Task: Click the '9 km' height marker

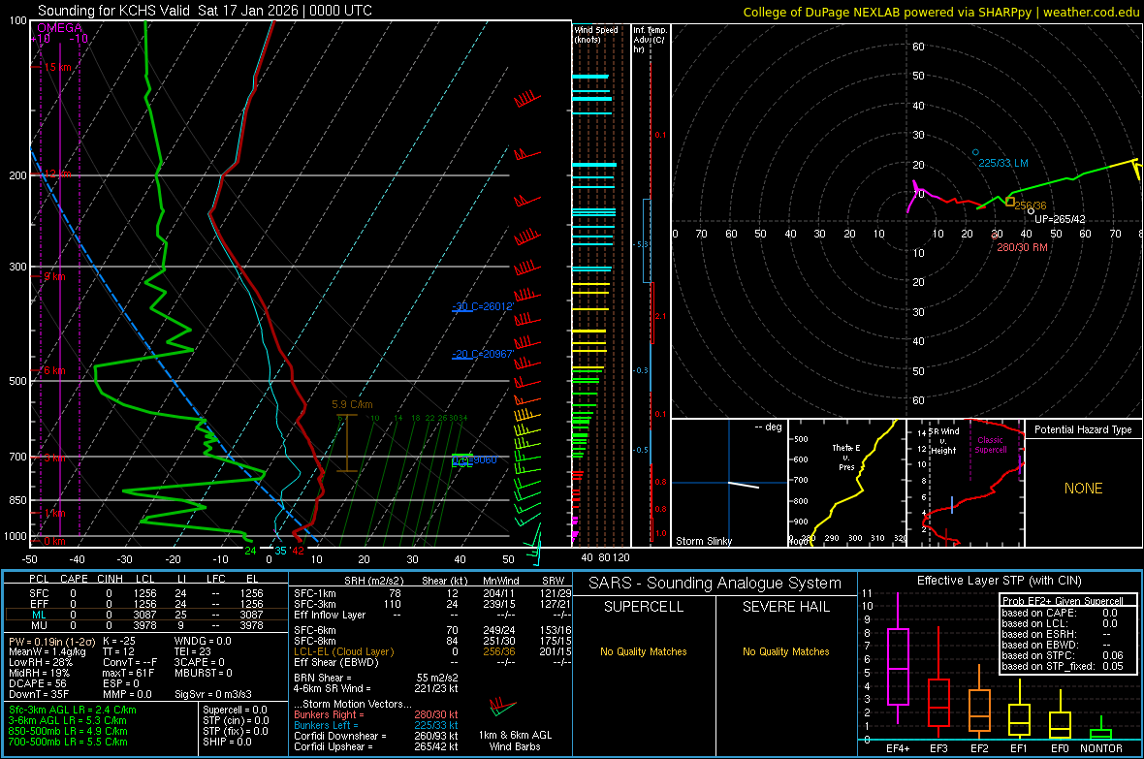Action: [54, 276]
